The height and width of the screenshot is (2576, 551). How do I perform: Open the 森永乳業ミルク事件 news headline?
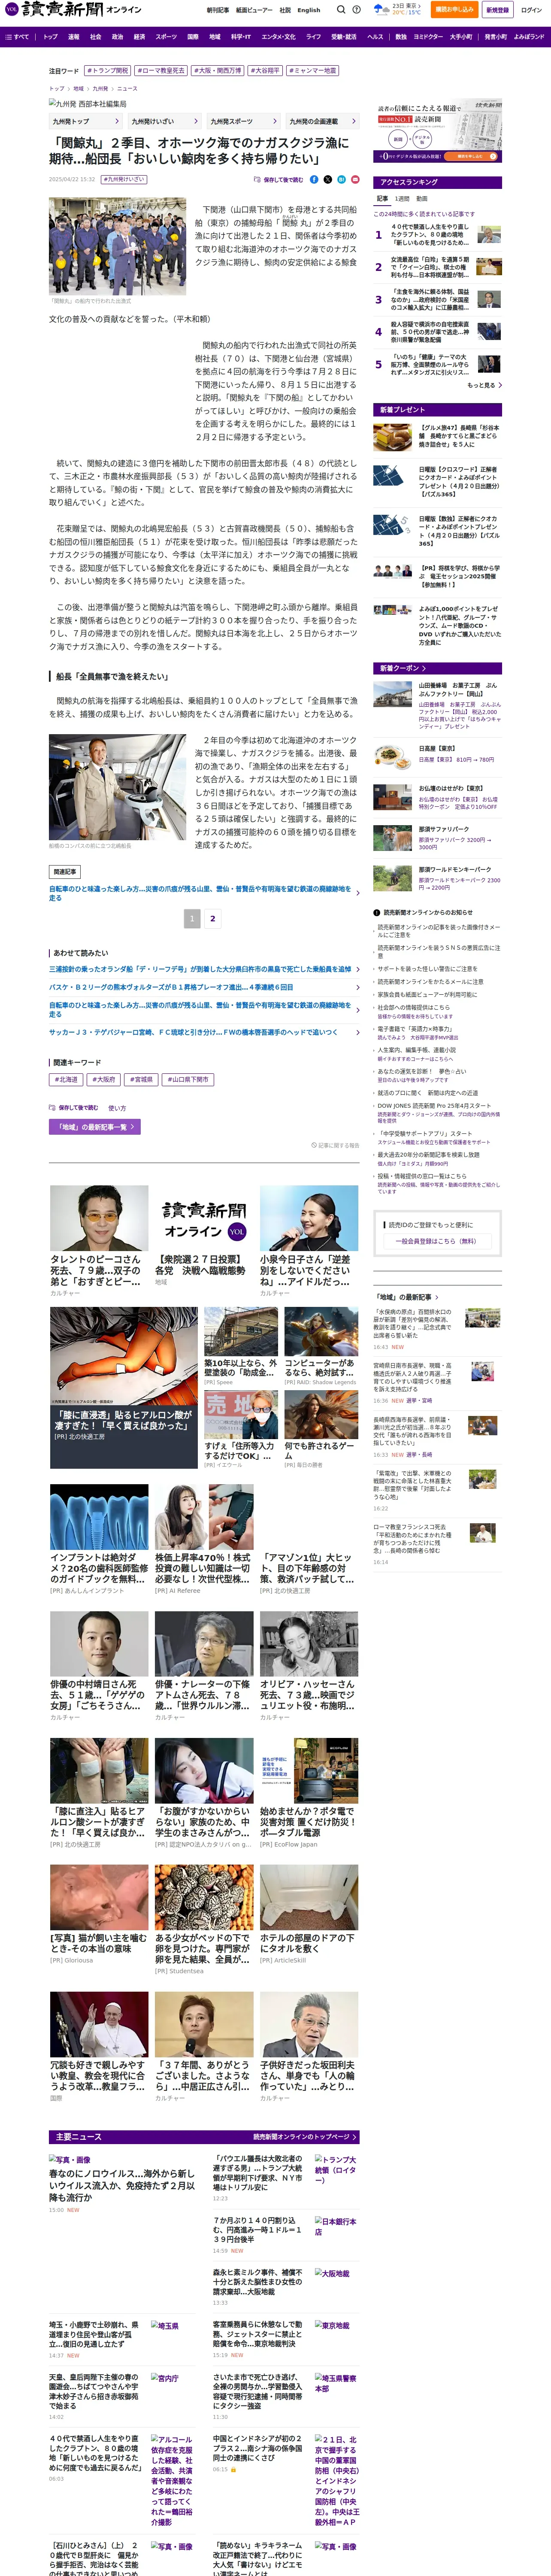tap(258, 2283)
